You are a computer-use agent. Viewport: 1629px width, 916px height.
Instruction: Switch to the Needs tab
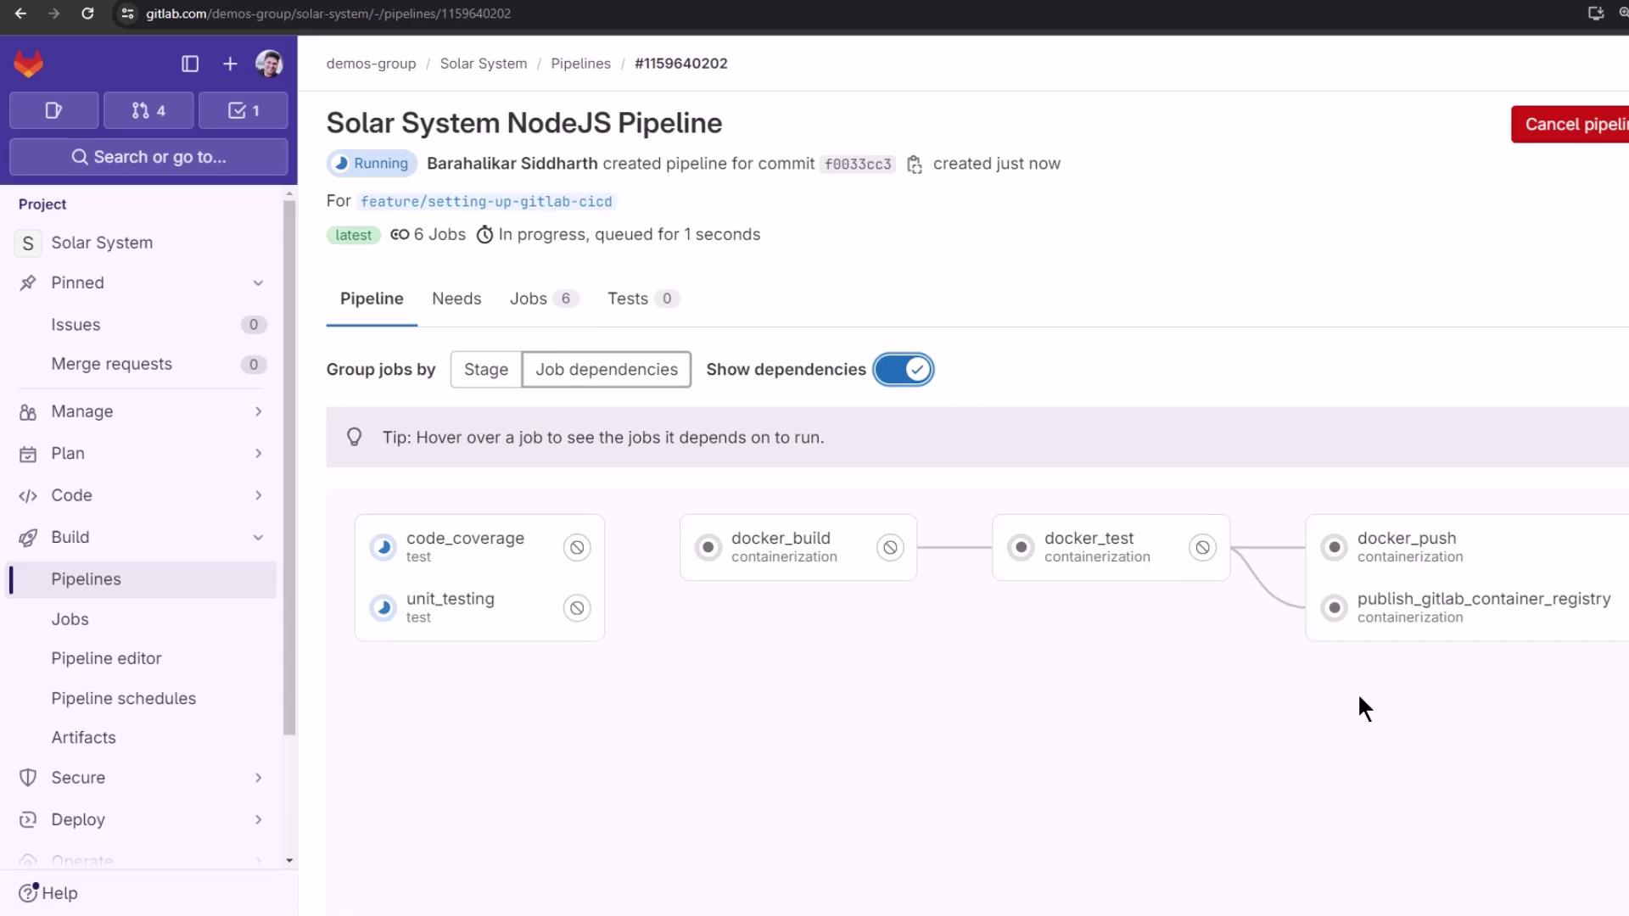tap(456, 299)
